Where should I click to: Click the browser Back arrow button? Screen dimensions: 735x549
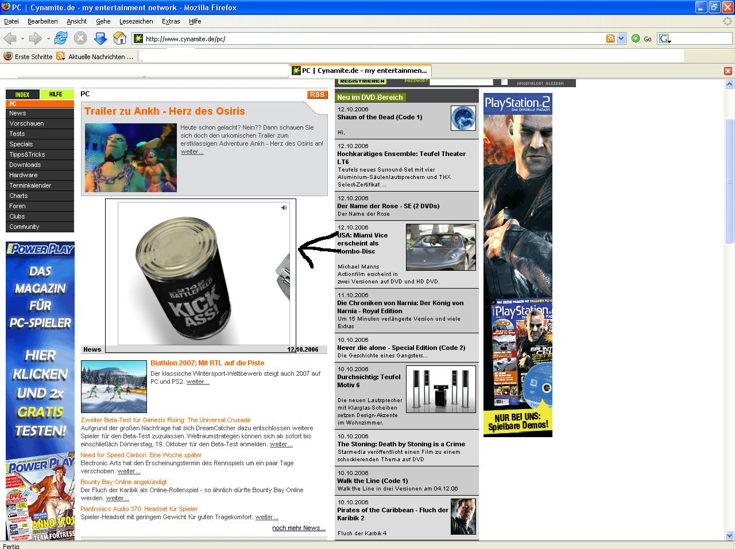pos(10,38)
